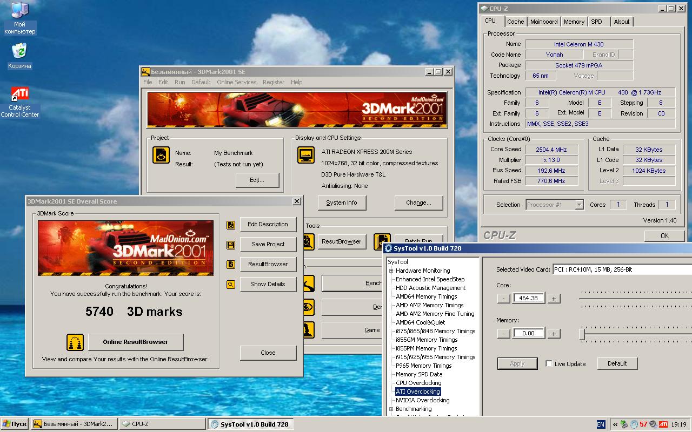The height and width of the screenshot is (432, 692).
Task: Open the Help menu in 3DMark2001
Action: click(x=296, y=82)
